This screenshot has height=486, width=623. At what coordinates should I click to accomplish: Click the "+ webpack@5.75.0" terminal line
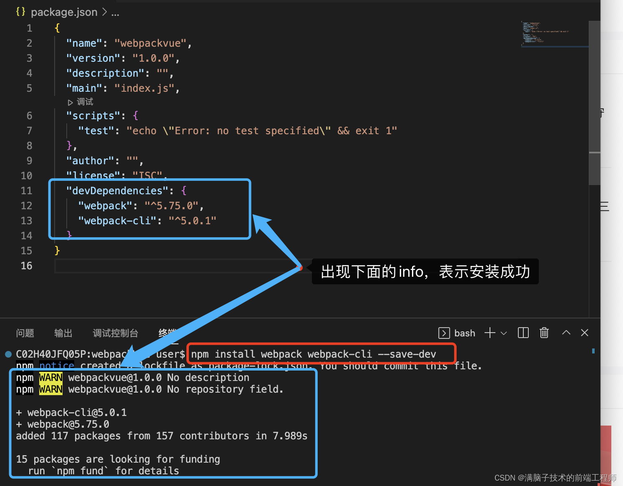(63, 424)
